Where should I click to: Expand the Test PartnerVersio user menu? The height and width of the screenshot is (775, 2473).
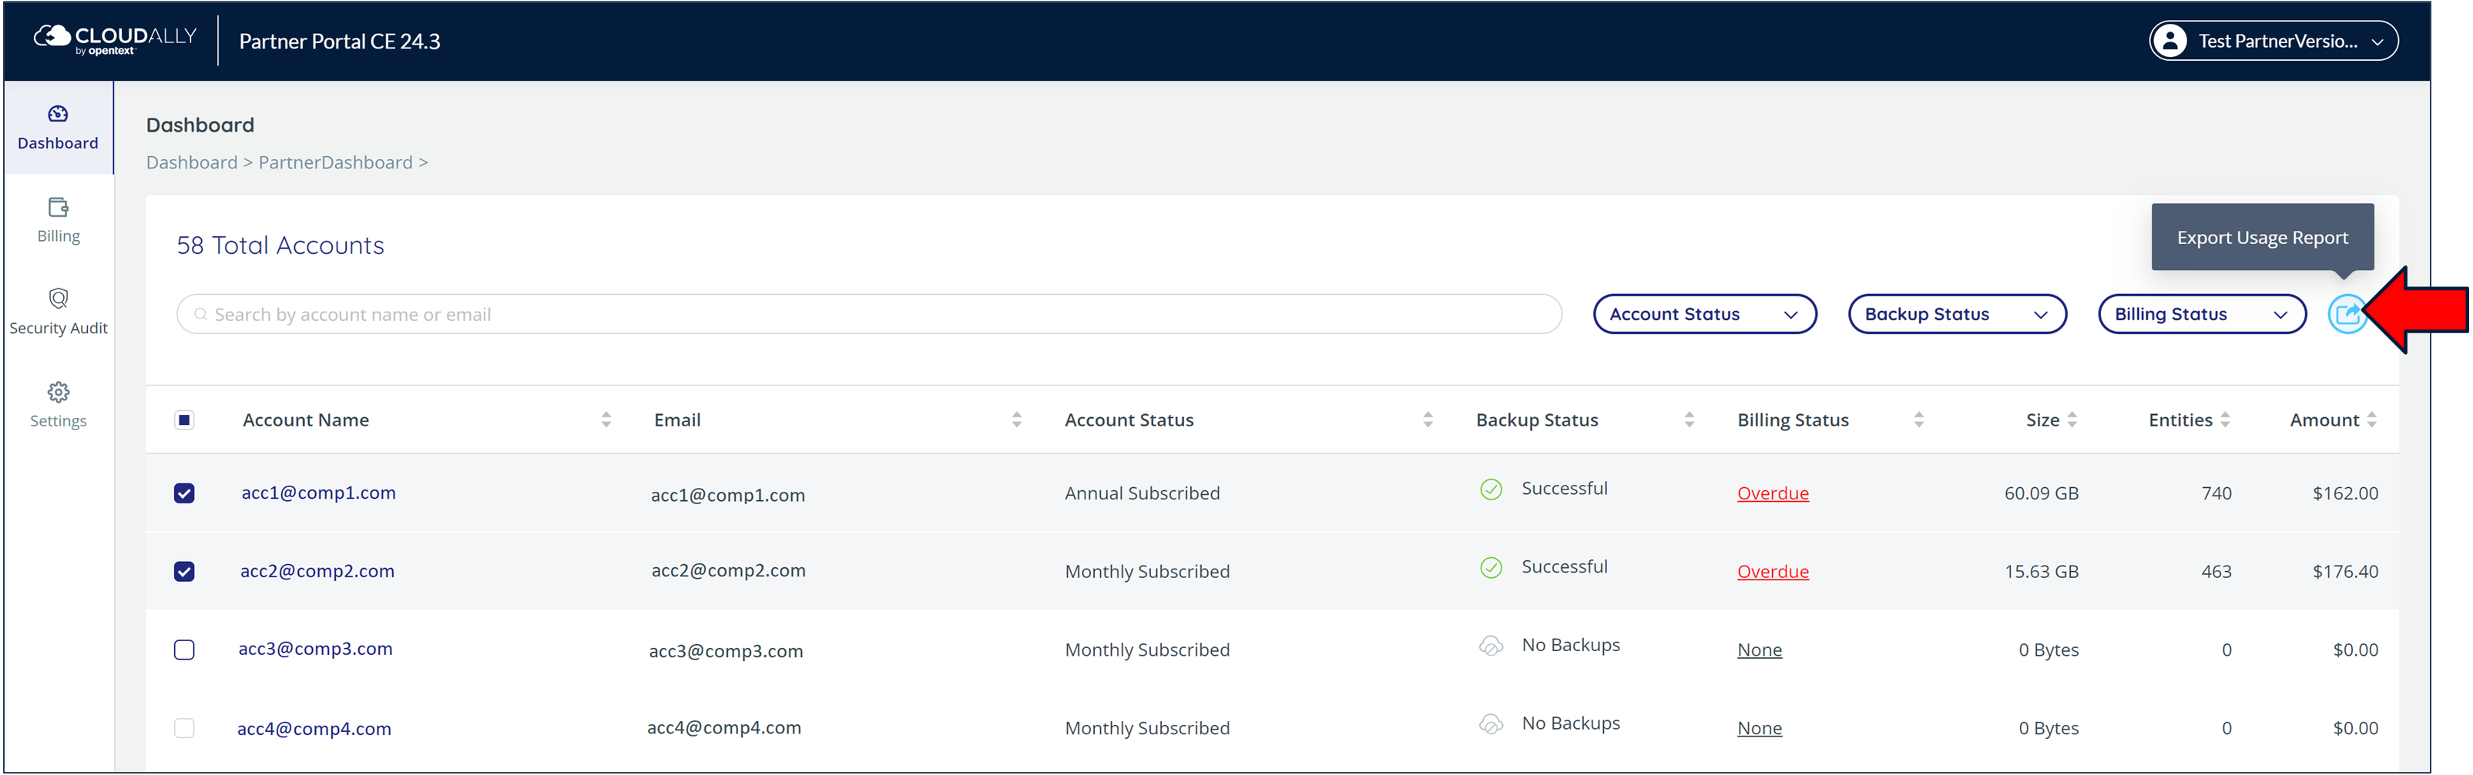(x=2273, y=42)
